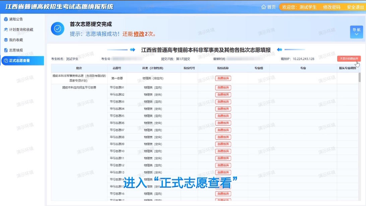Click the home icon beside 首页

[263, 7]
